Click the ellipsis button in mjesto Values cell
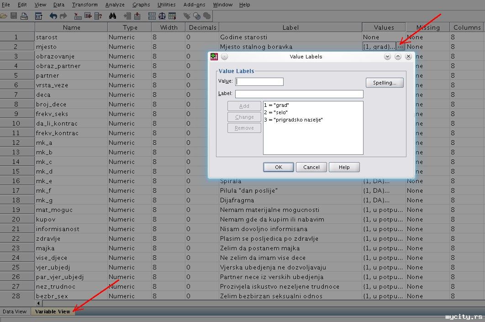This screenshot has height=322, width=485. coord(400,47)
